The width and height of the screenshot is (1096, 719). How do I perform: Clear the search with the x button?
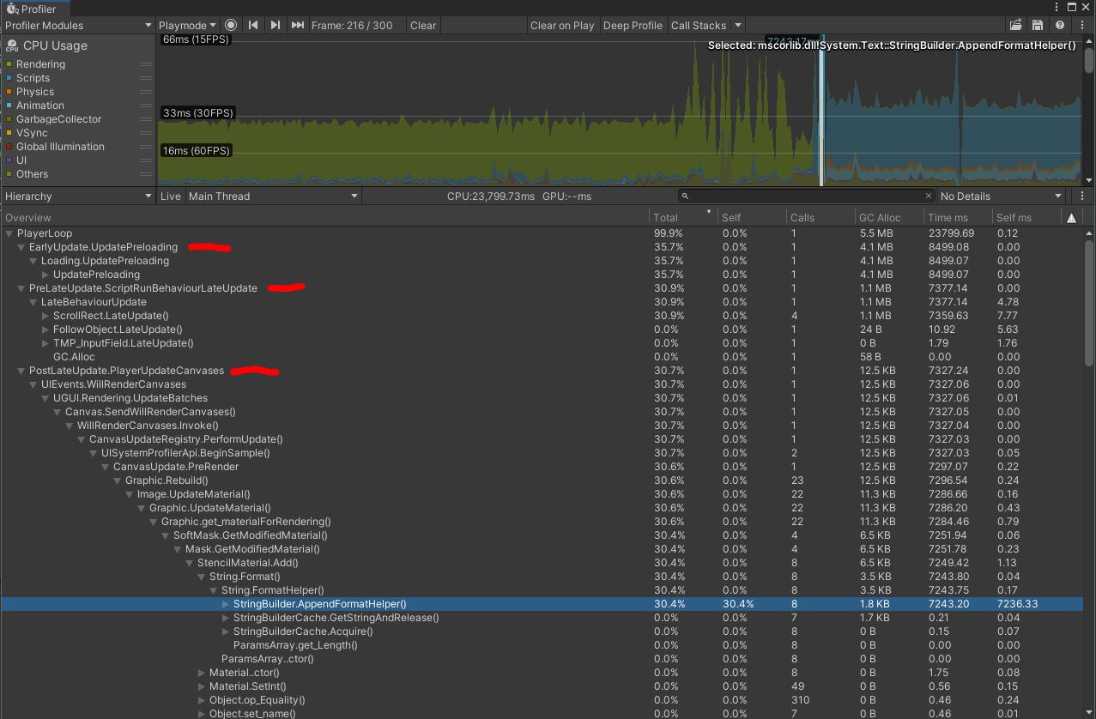pyautogui.click(x=929, y=196)
